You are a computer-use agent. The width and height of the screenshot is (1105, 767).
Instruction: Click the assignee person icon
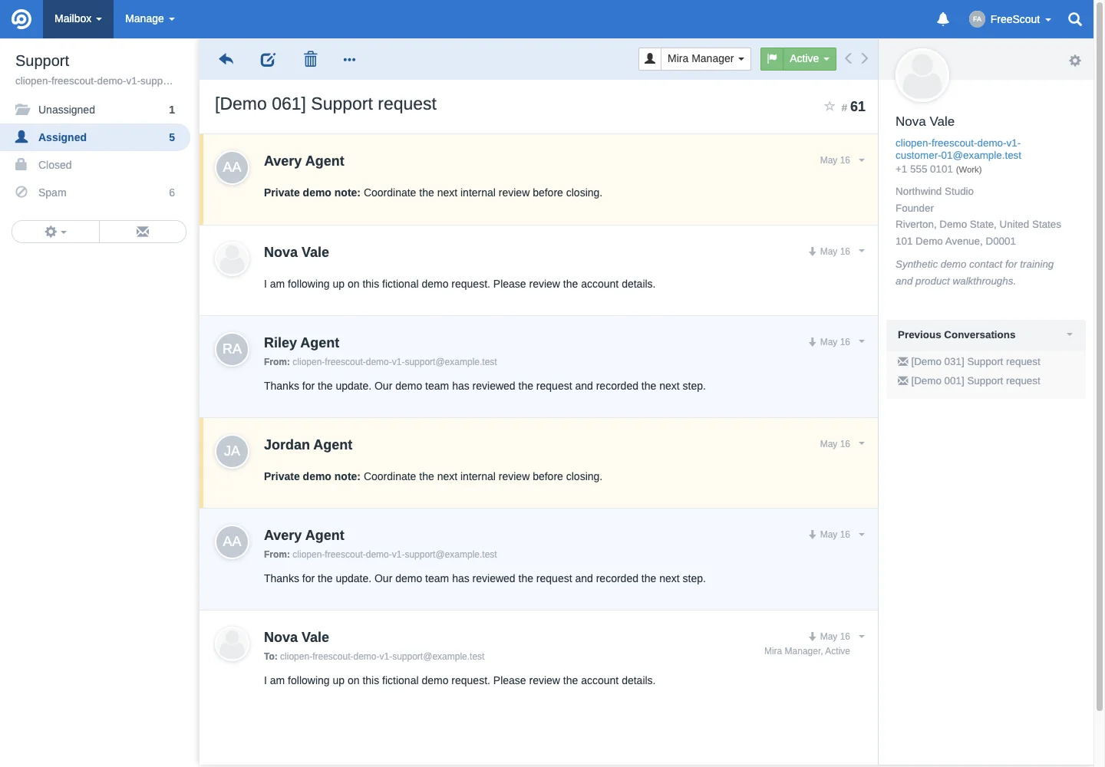click(x=650, y=58)
